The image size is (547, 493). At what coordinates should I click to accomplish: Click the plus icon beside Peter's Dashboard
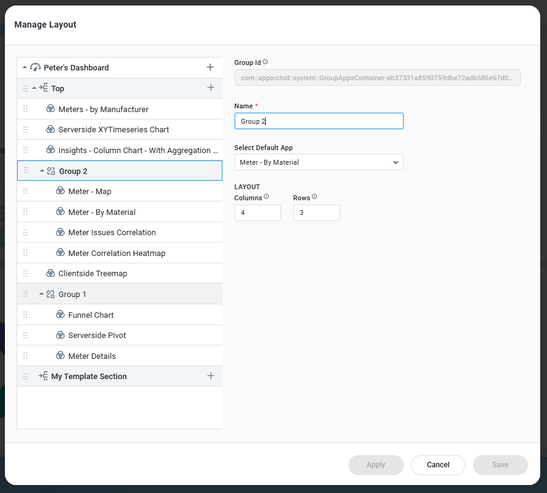tap(210, 67)
